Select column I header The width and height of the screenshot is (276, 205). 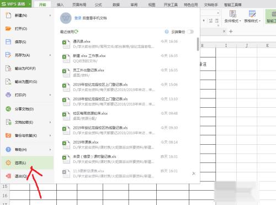pyautogui.click(x=226, y=45)
